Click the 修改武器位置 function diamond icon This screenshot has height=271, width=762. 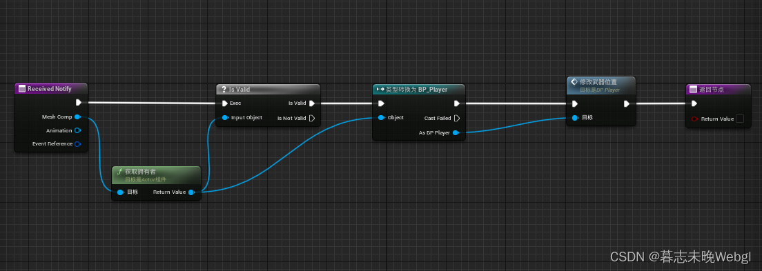[x=574, y=82]
